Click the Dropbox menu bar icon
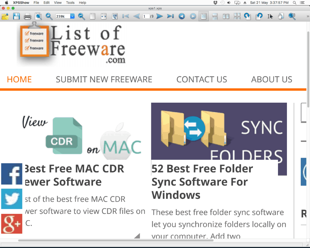 click(215, 2)
